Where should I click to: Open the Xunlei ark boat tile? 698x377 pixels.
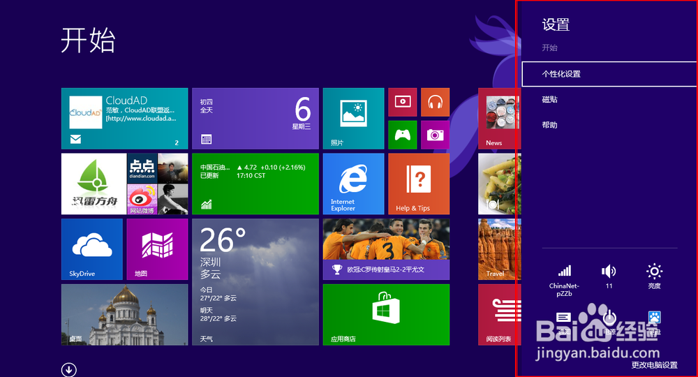[94, 184]
